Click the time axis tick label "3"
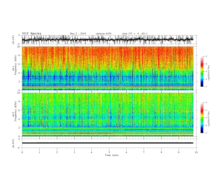The image size is (221, 171). click(x=74, y=152)
